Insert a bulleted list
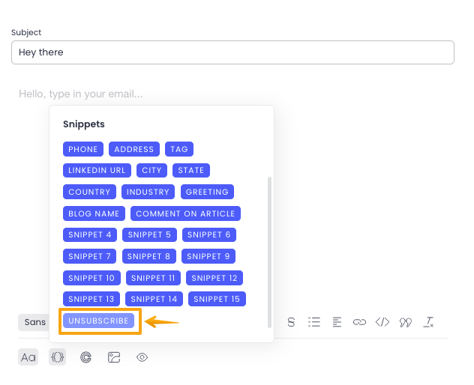The width and height of the screenshot is (474, 385). point(314,322)
